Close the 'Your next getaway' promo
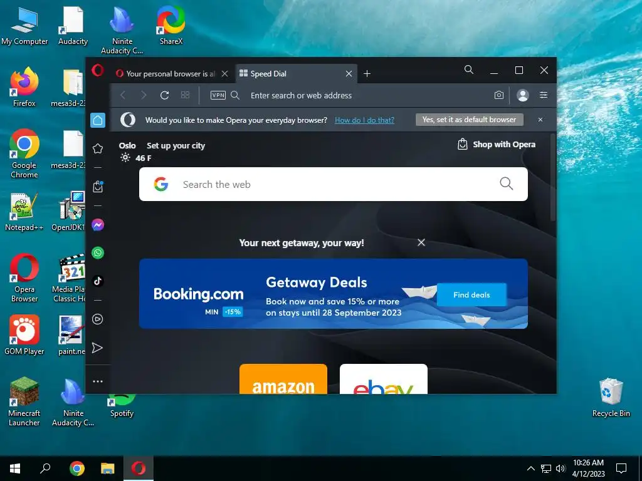 421,242
